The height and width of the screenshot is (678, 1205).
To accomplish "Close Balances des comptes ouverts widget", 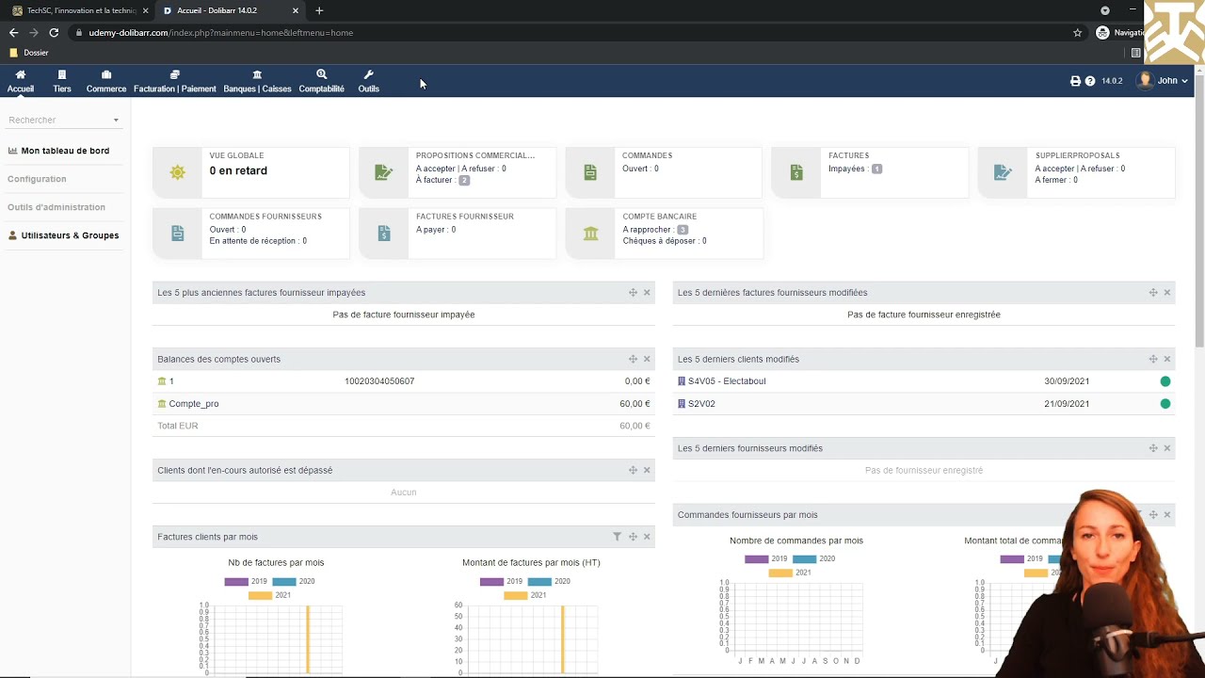I will [x=647, y=359].
